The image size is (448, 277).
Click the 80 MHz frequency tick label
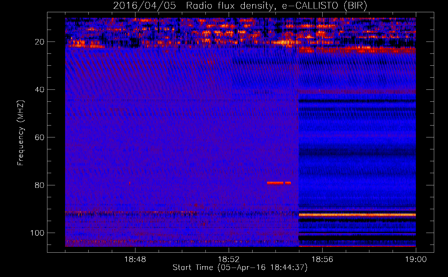(x=40, y=185)
